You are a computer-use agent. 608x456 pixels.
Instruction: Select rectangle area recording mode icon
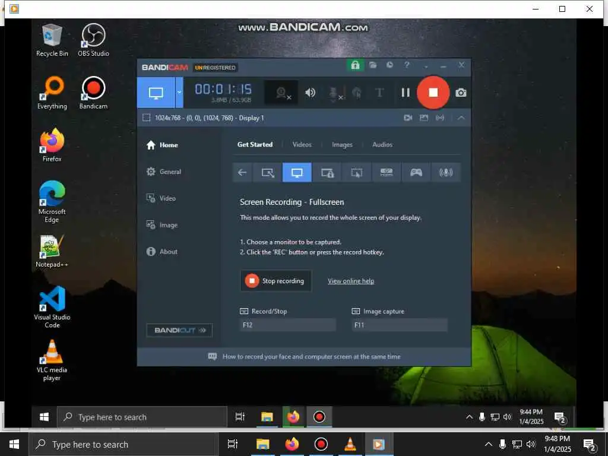point(268,172)
